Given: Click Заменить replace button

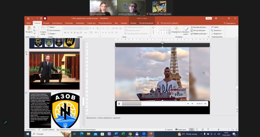Looking at the screenshot, I should pyautogui.click(x=217, y=30).
